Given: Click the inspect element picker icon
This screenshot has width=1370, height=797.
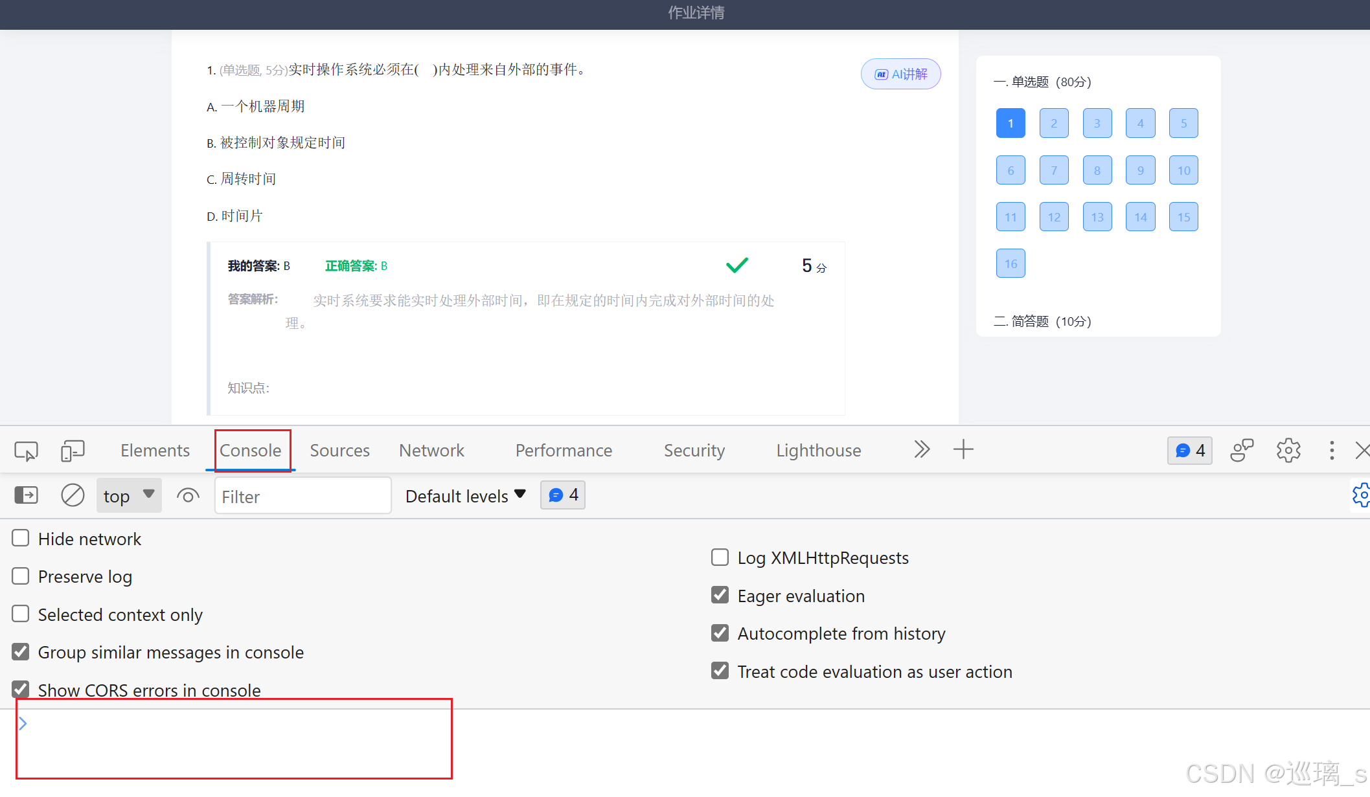Looking at the screenshot, I should 26,451.
